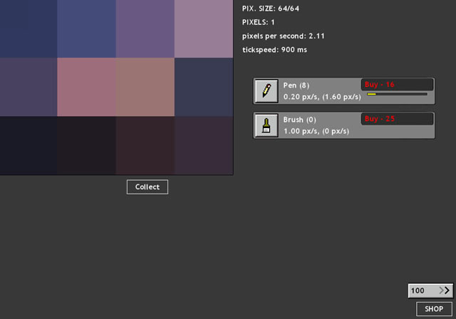
Task: Click the tickspeed 900 ms readout
Action: 274,50
